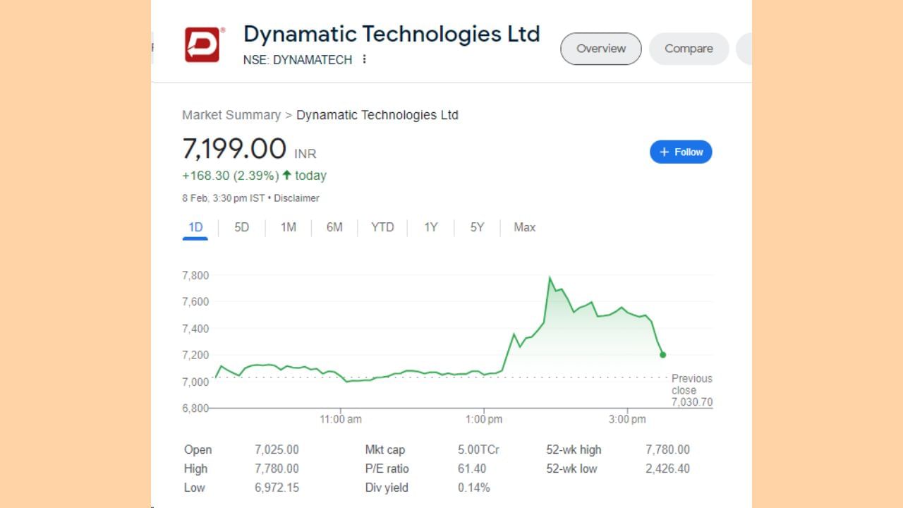The height and width of the screenshot is (508, 903).
Task: Click the Low value 6,972.15
Action: coord(277,488)
